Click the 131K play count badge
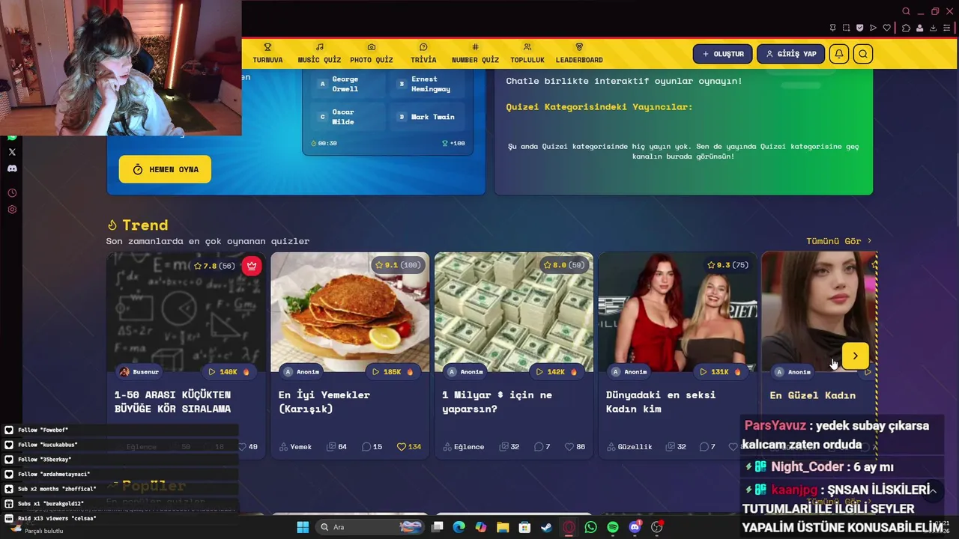 point(720,372)
